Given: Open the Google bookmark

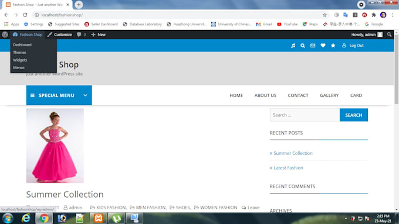Looking at the screenshot, I should (374, 24).
